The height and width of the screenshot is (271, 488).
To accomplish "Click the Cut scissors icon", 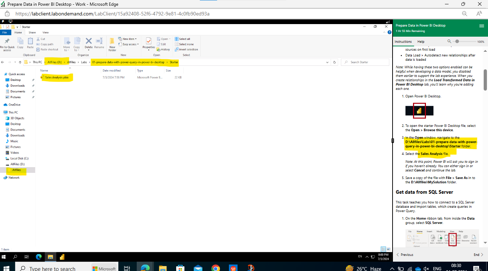I will [38, 39].
